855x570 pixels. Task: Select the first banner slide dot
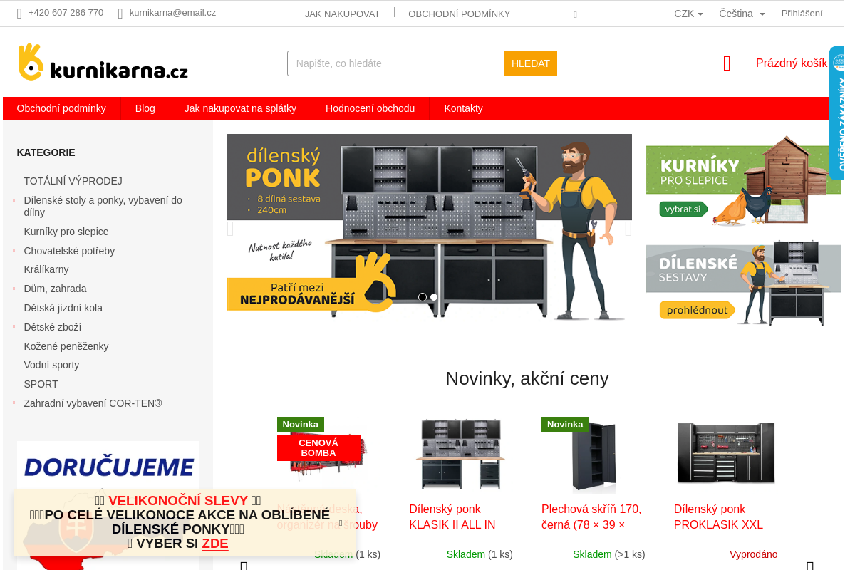click(x=423, y=297)
